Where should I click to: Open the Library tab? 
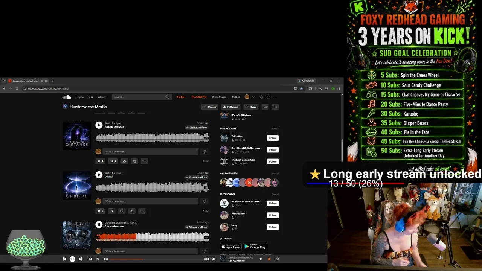[x=102, y=97]
